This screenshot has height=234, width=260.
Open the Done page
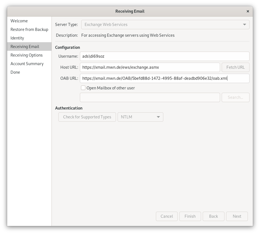coord(15,72)
